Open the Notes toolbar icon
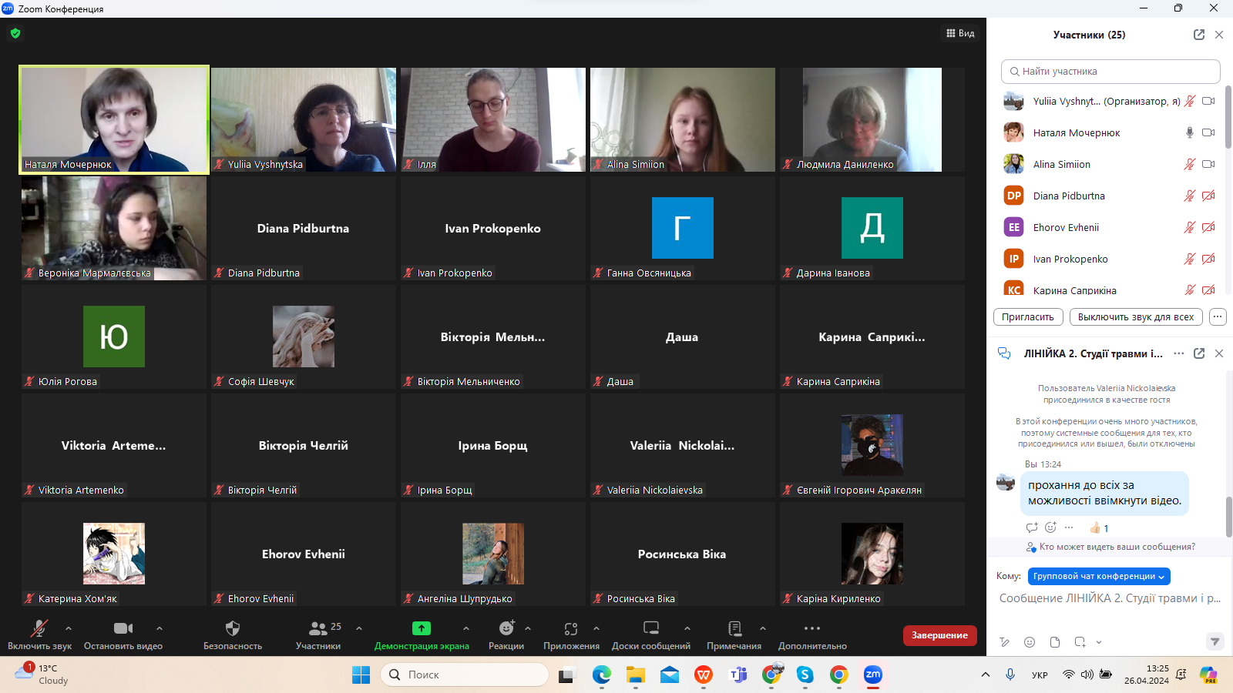 click(x=734, y=628)
